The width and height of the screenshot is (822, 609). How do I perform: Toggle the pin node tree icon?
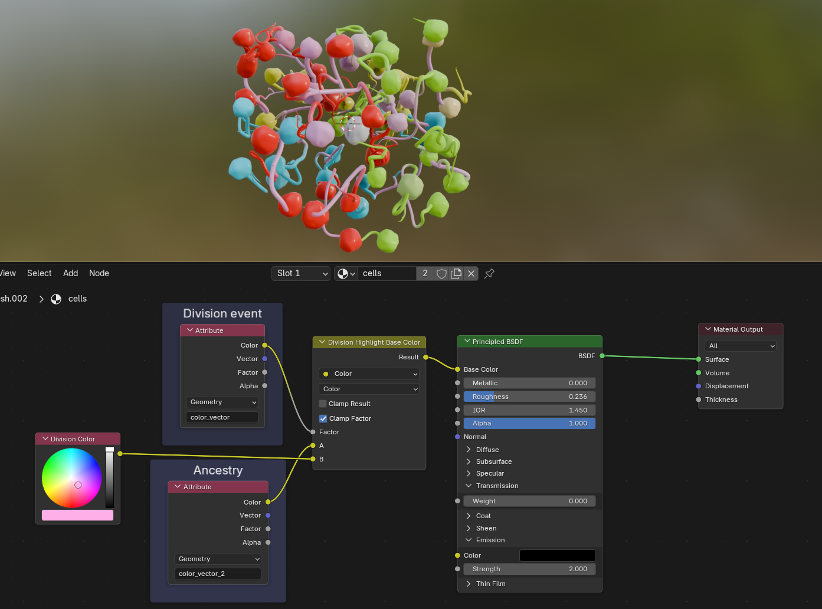489,274
